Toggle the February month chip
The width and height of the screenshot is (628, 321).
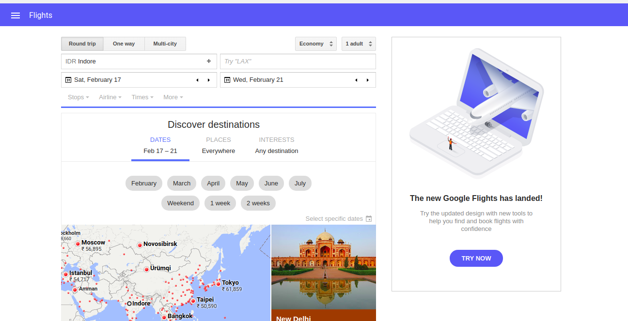coord(144,183)
